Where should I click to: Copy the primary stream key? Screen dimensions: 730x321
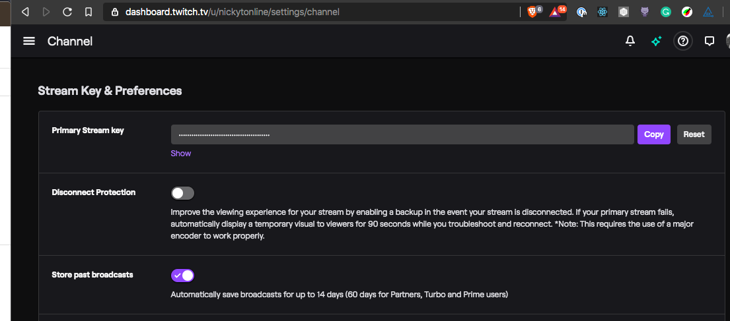click(x=653, y=134)
